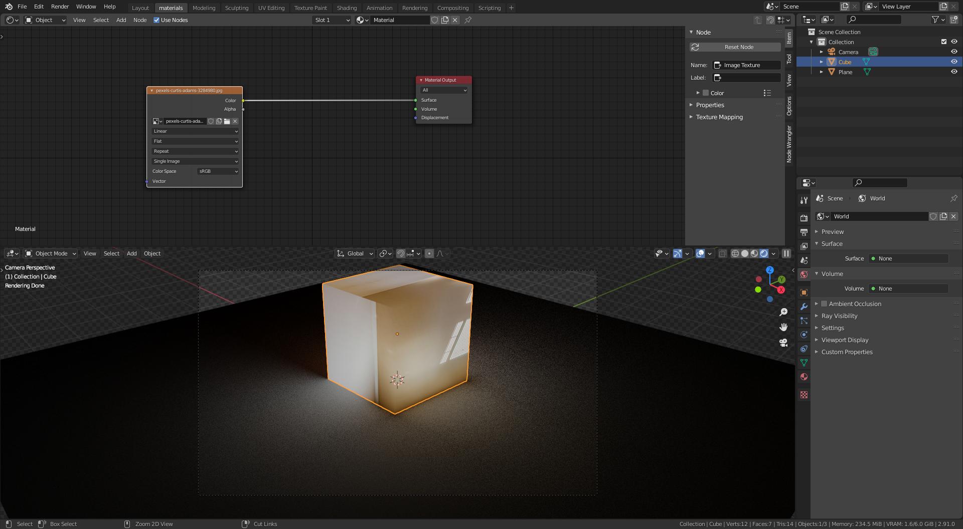
Task: Click the viewport zoom magnifier icon
Action: 783,312
